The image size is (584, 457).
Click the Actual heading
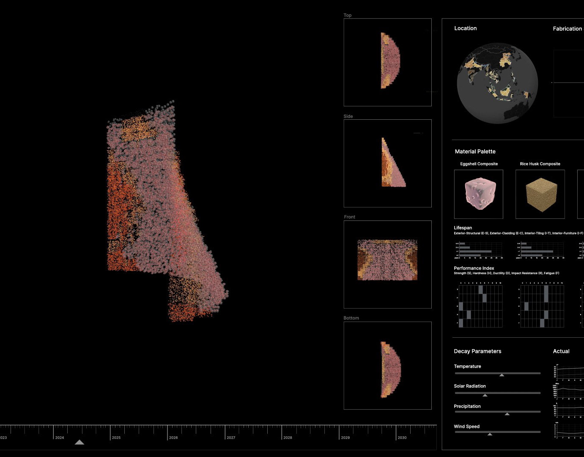pos(561,351)
